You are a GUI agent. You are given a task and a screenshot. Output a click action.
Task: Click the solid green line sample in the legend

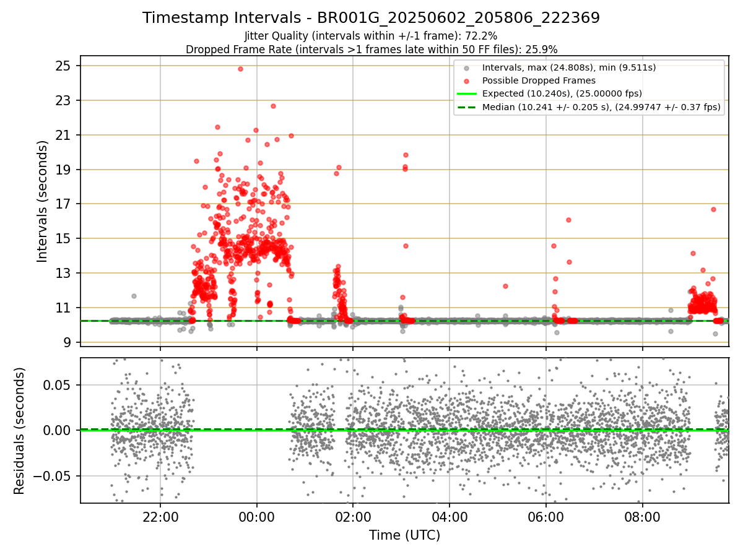coord(467,93)
